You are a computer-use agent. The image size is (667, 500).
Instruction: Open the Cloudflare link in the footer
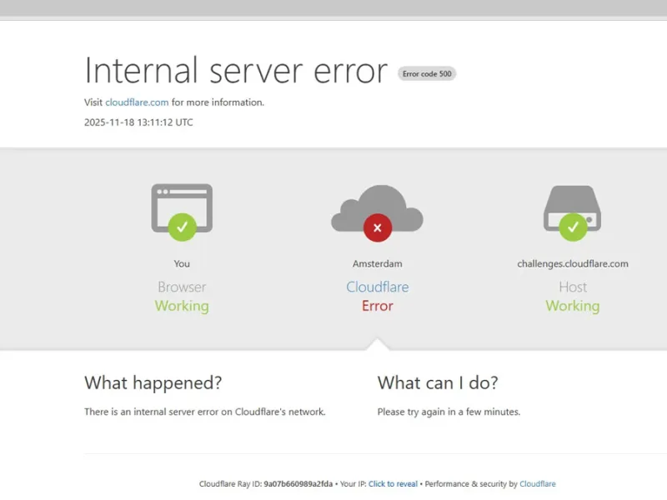(x=537, y=483)
